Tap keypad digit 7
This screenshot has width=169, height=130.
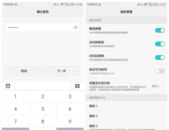tap(15, 122)
